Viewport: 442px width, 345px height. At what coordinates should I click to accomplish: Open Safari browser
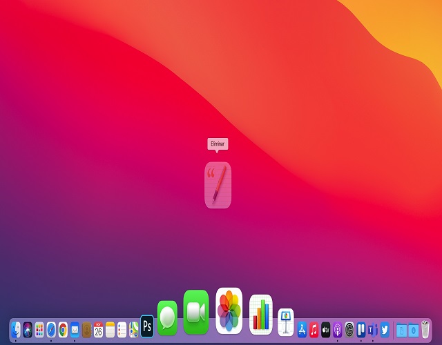point(51,330)
